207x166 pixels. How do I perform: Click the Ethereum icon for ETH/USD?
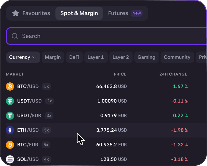[10, 130]
